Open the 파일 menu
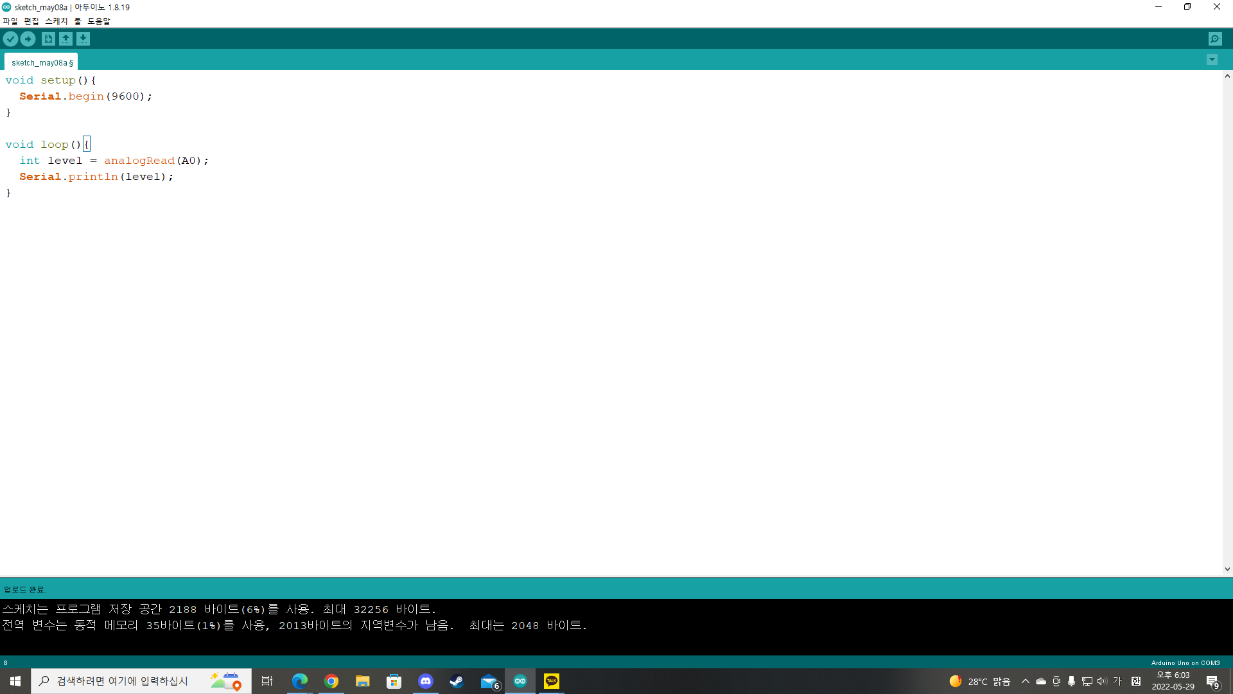 click(10, 21)
